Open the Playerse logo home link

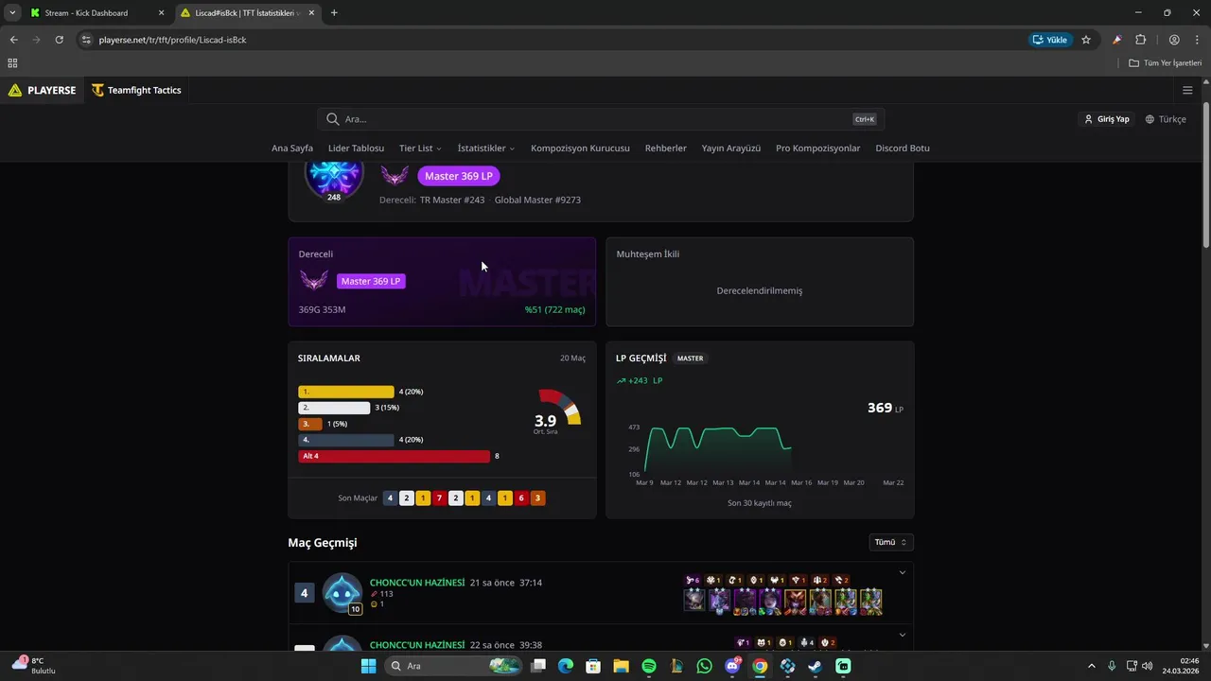(x=42, y=91)
